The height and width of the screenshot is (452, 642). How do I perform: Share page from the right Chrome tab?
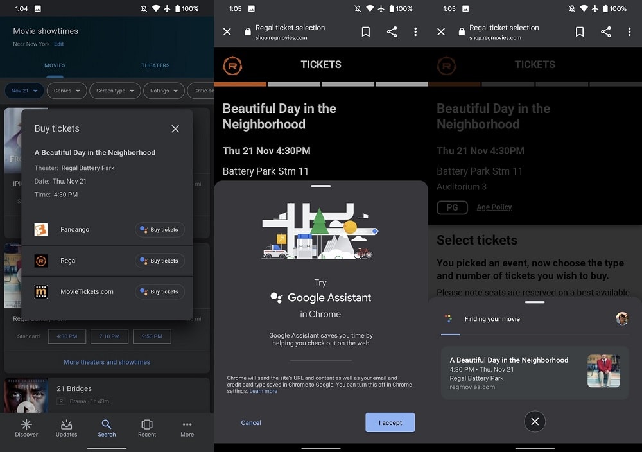click(x=606, y=32)
